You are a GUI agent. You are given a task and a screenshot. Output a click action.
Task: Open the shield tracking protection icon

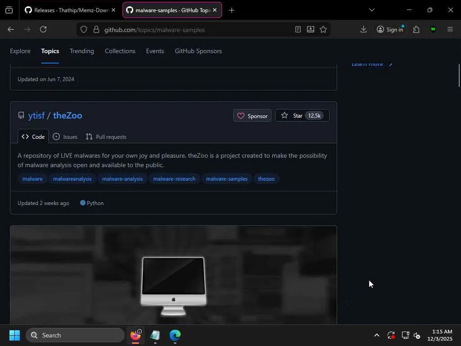pos(84,29)
